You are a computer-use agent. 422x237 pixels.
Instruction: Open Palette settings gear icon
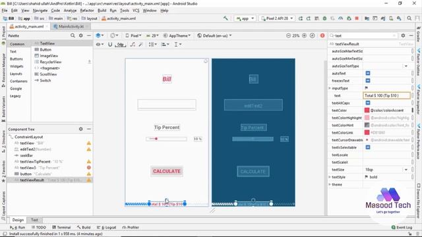[x=80, y=36]
